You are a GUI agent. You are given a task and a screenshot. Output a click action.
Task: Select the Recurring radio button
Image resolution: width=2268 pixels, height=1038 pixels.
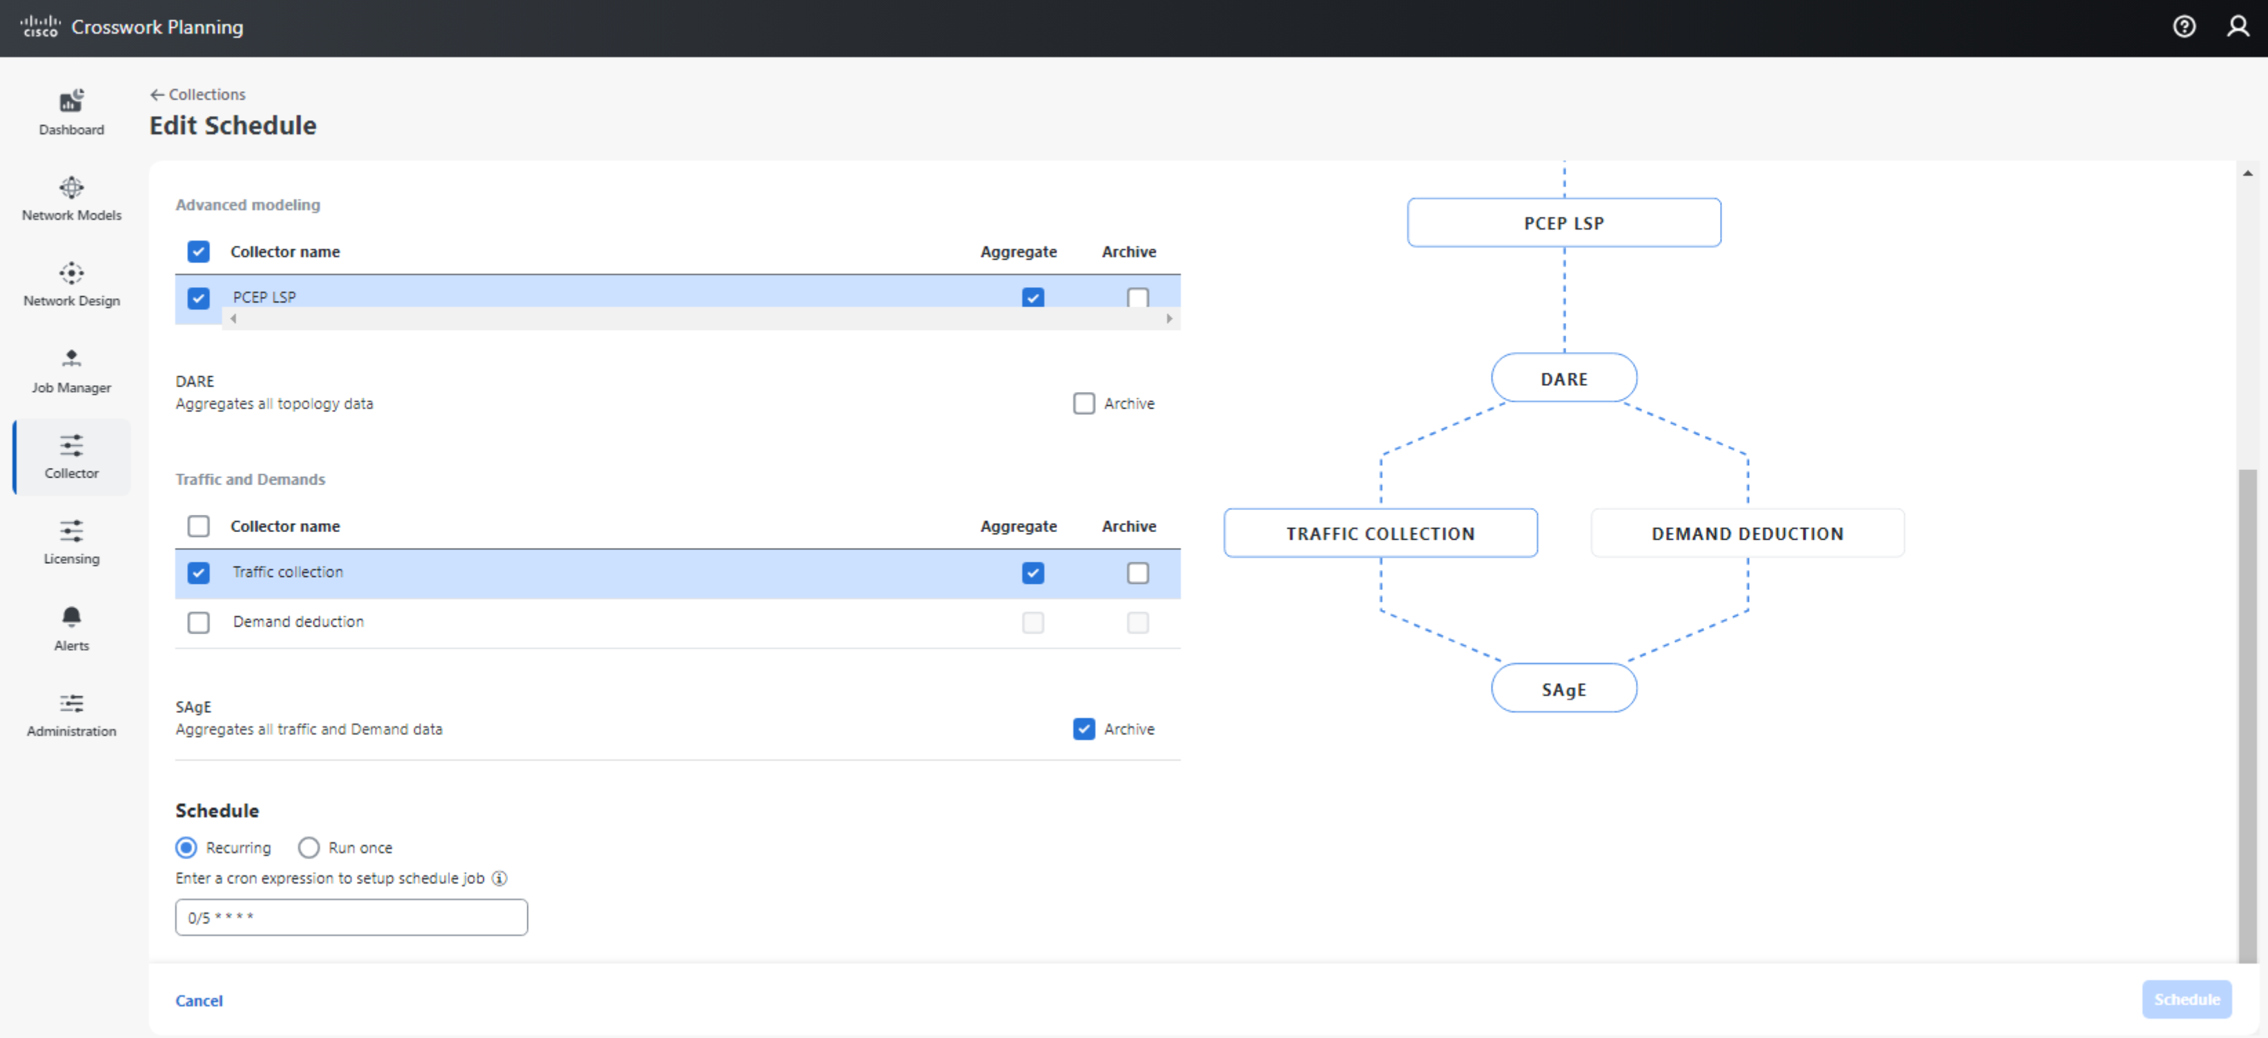click(x=186, y=847)
